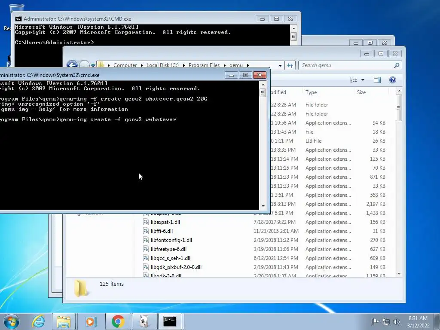Screen dimensions: 440x330
Task: Click libgdk_pixbuf-2.0-0.dll file icon
Action: click(146, 267)
